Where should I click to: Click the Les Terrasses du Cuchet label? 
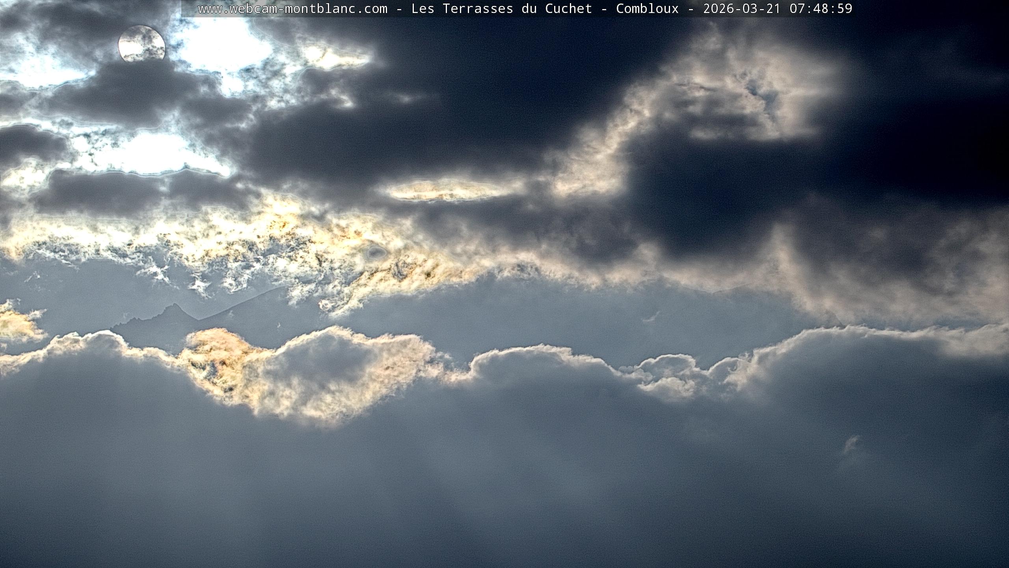point(501,9)
